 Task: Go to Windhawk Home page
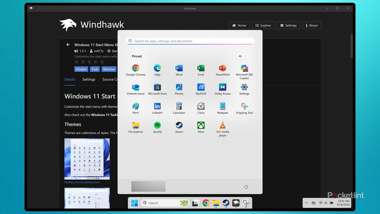pyautogui.click(x=239, y=25)
